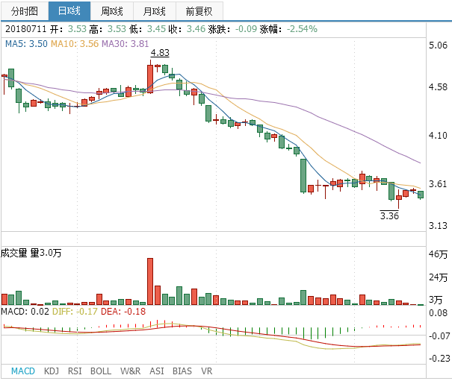Screen dimensions: 452x381
Task: Switch indicator to RSI
Action: (75, 371)
